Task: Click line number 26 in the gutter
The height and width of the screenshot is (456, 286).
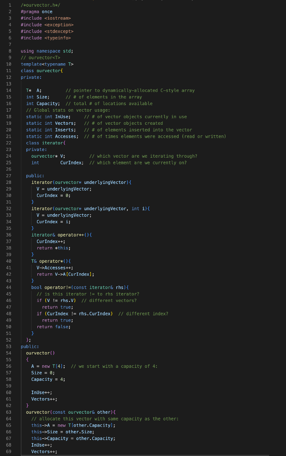Action: [9, 169]
